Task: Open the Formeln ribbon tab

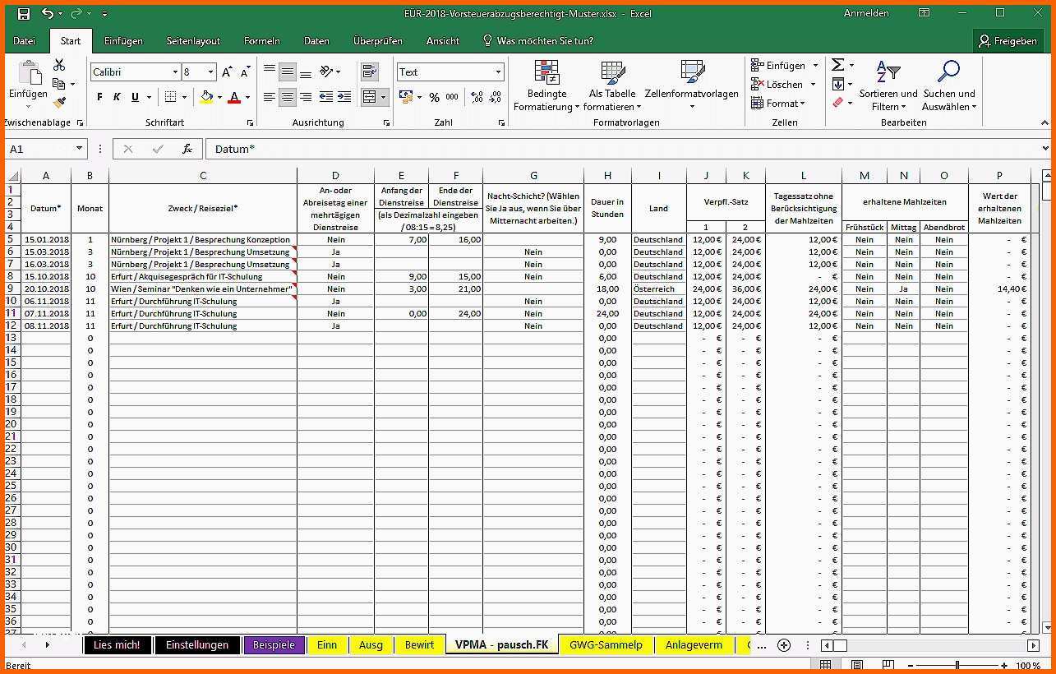Action: pyautogui.click(x=261, y=40)
